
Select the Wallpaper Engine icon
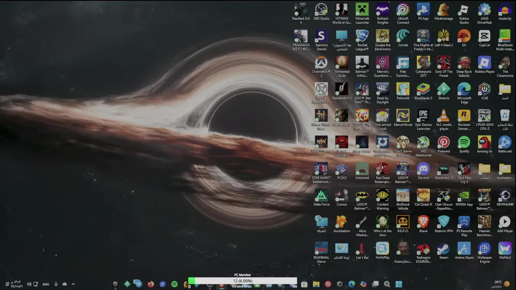click(x=485, y=253)
